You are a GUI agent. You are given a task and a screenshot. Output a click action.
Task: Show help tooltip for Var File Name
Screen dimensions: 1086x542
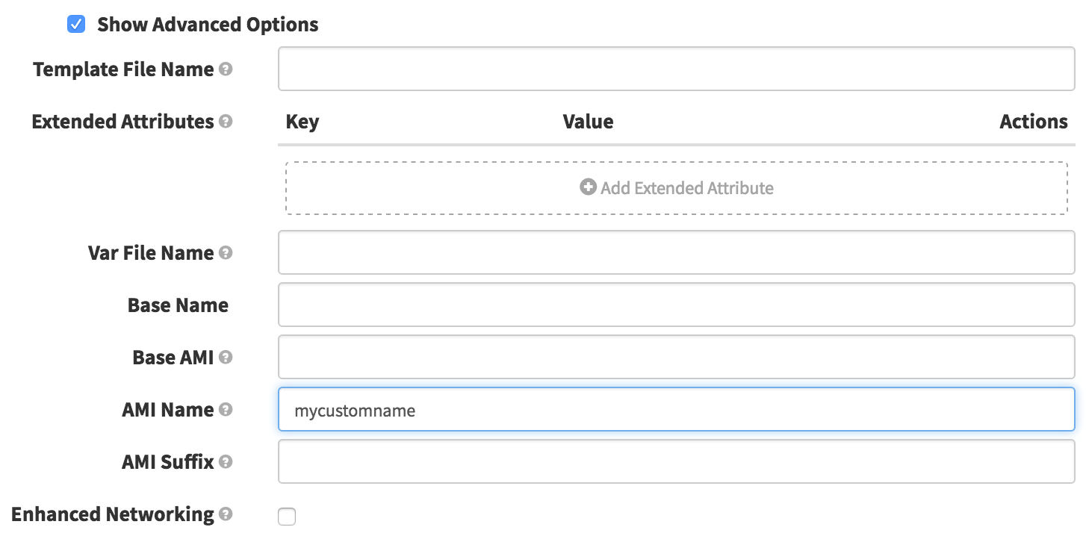point(226,253)
